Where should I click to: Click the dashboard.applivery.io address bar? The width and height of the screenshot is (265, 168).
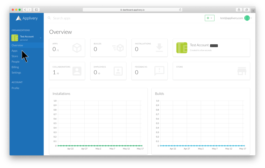(132, 10)
